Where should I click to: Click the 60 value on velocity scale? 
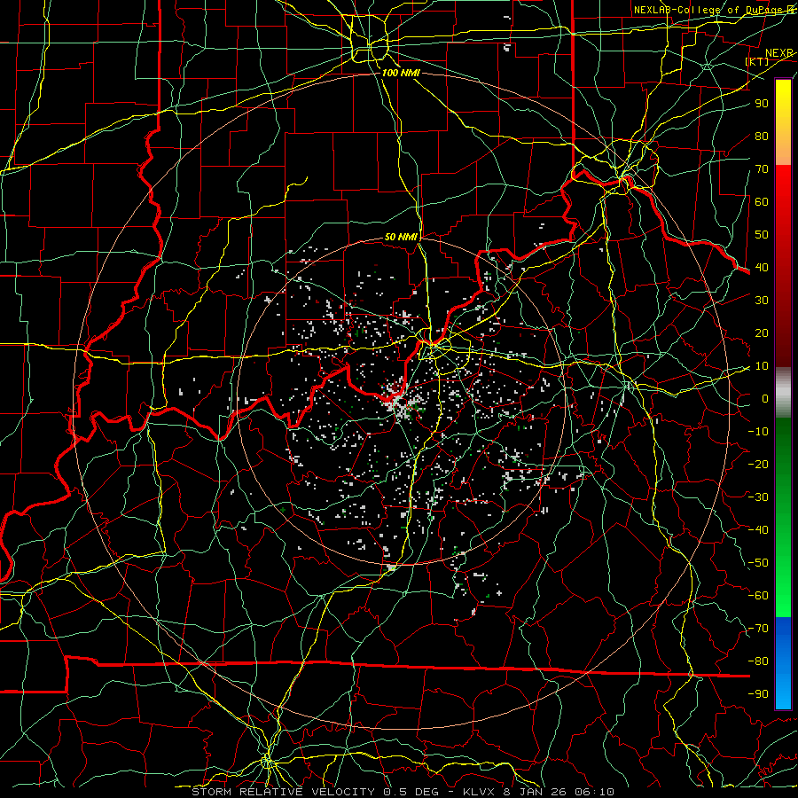(762, 201)
